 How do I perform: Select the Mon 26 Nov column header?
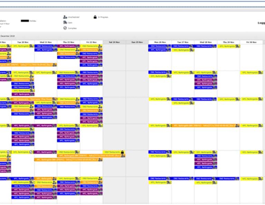160,42
